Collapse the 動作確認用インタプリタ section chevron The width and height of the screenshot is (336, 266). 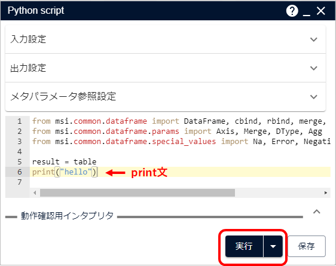[x=316, y=212]
